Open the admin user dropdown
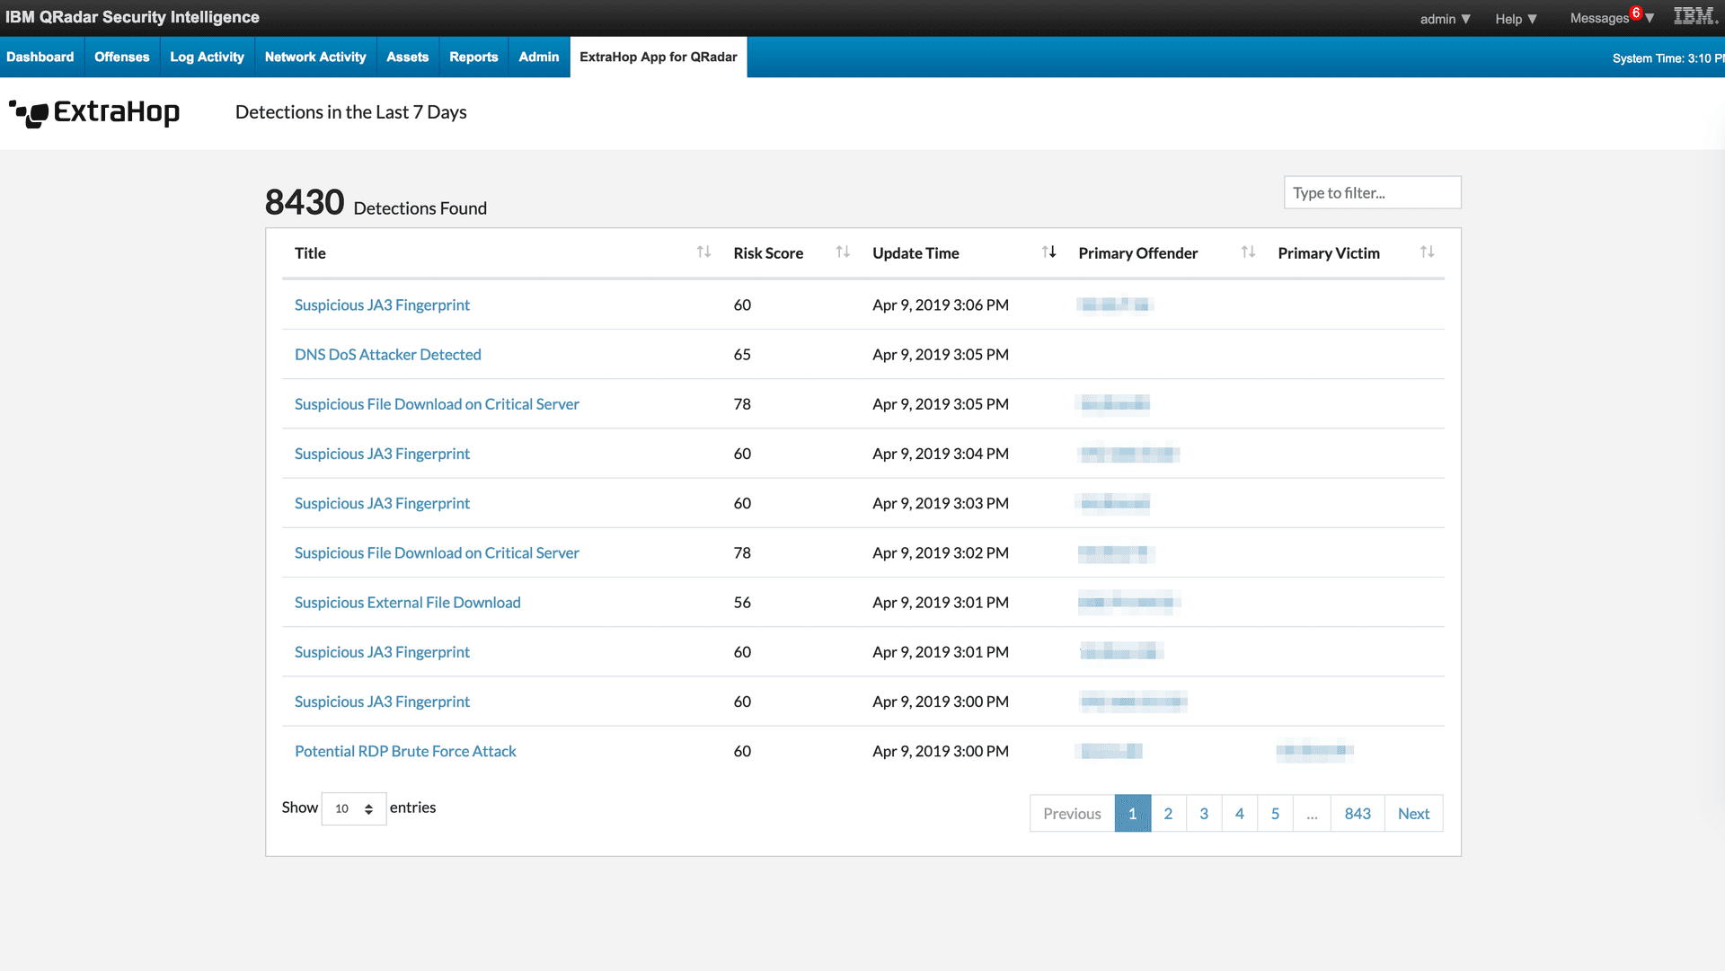The height and width of the screenshot is (971, 1725). coord(1445,19)
